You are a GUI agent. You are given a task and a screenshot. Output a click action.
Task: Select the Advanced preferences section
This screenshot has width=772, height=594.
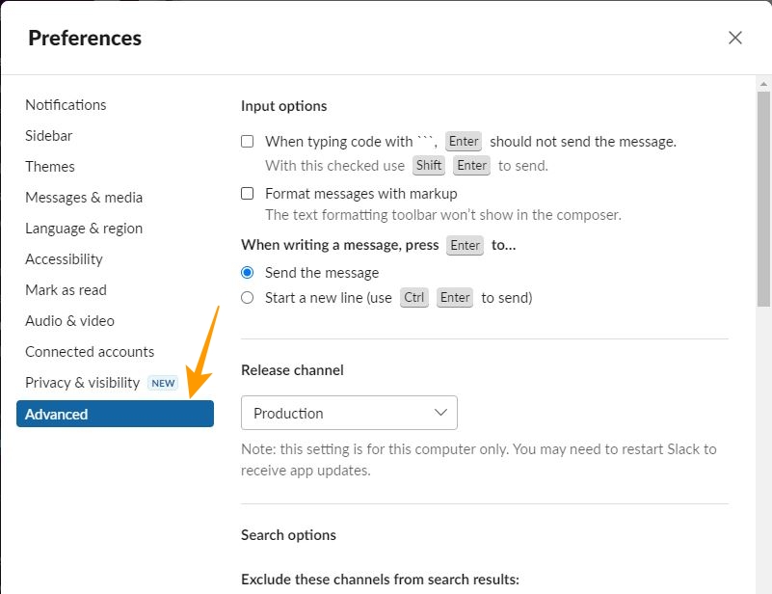[116, 414]
